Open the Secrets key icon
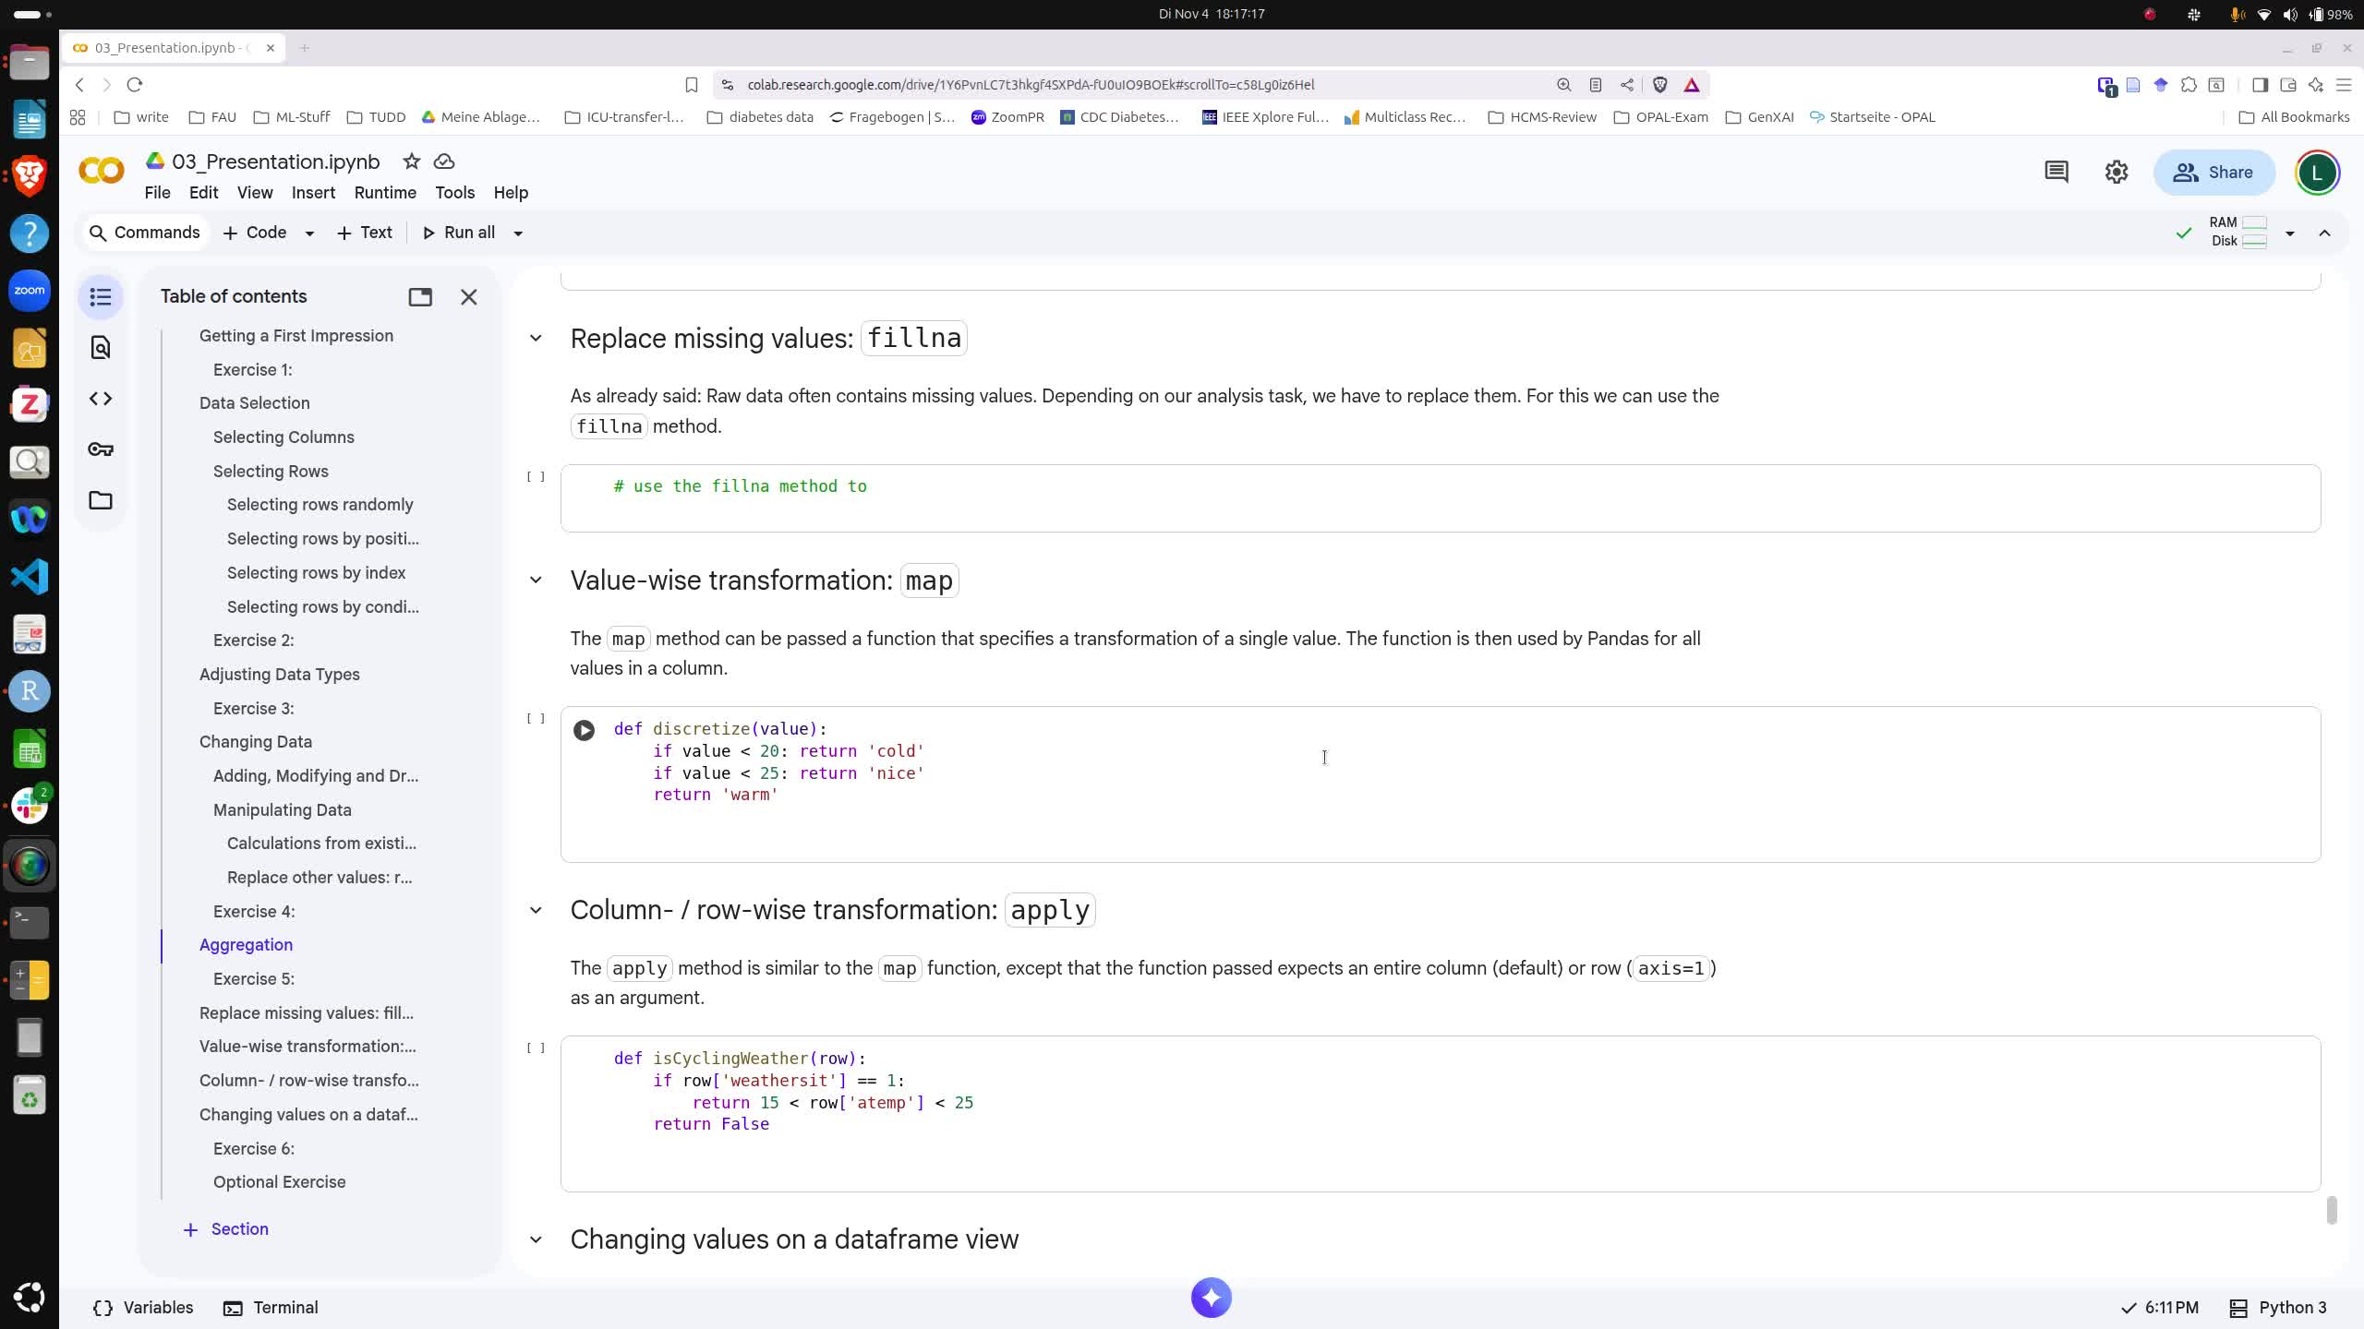Image resolution: width=2364 pixels, height=1329 pixels. tap(101, 449)
